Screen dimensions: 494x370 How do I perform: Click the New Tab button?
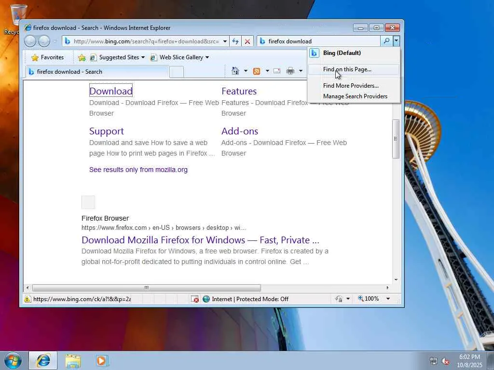[x=177, y=72]
